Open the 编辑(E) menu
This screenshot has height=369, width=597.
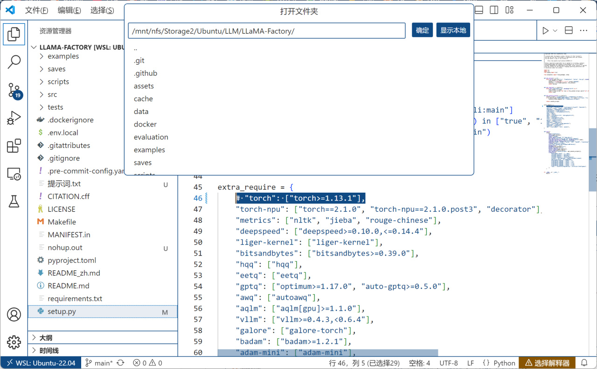pos(69,10)
